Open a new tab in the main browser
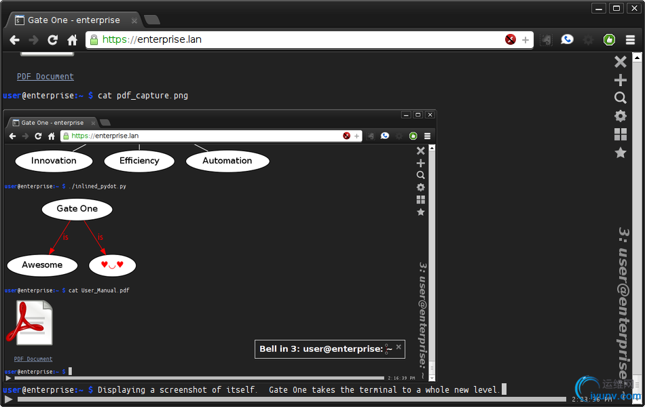Image resolution: width=645 pixels, height=407 pixels. pos(152,20)
